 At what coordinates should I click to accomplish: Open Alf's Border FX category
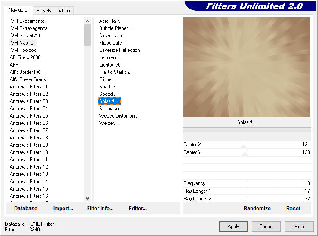pos(25,72)
